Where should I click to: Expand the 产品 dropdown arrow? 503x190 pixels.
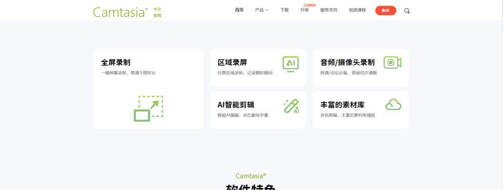(267, 10)
